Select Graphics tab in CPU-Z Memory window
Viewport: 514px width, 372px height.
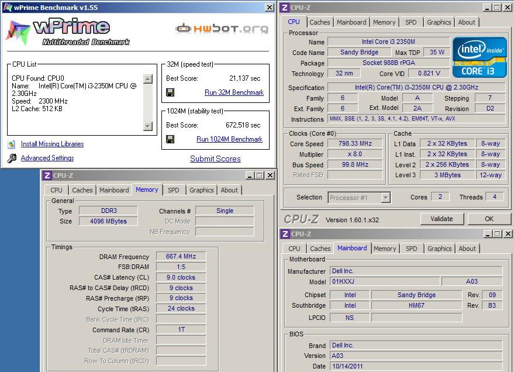(x=202, y=190)
